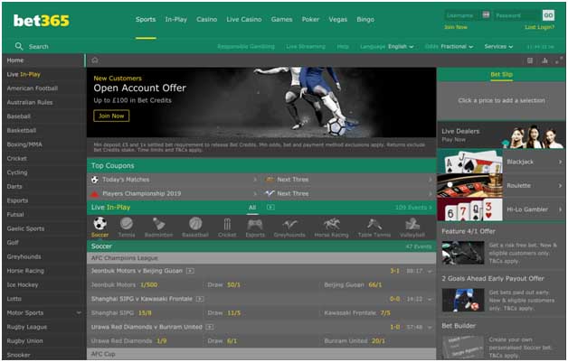
Task: Switch to the Casino tab
Action: tap(207, 18)
